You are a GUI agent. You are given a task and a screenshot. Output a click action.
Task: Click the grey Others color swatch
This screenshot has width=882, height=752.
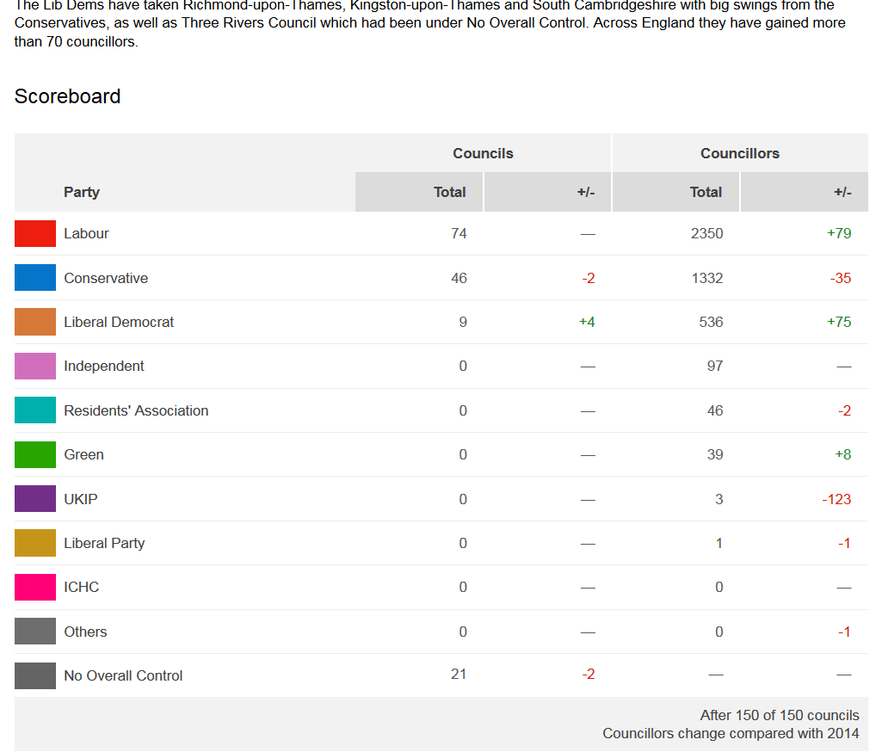(x=35, y=632)
